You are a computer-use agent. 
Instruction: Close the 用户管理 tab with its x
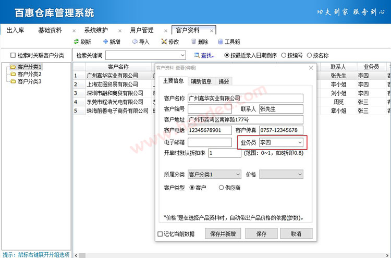[x=166, y=31]
